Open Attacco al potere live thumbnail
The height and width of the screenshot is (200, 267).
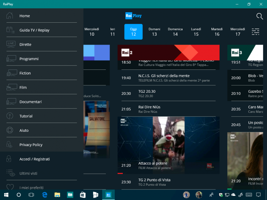pyautogui.click(x=168, y=145)
